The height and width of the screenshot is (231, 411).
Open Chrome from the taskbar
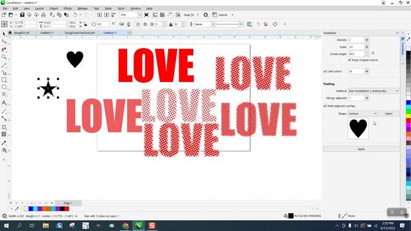tap(126, 225)
